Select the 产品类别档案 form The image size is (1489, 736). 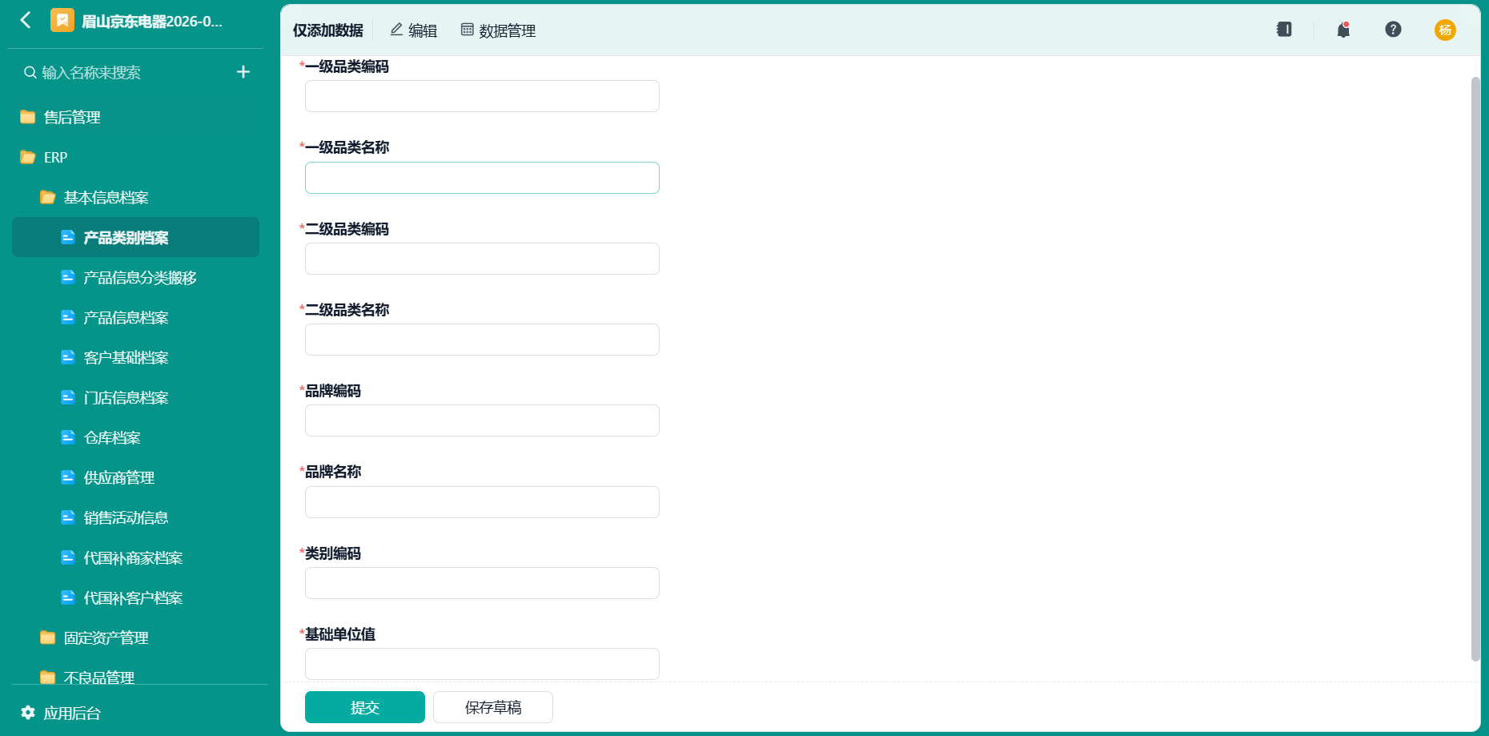[135, 238]
